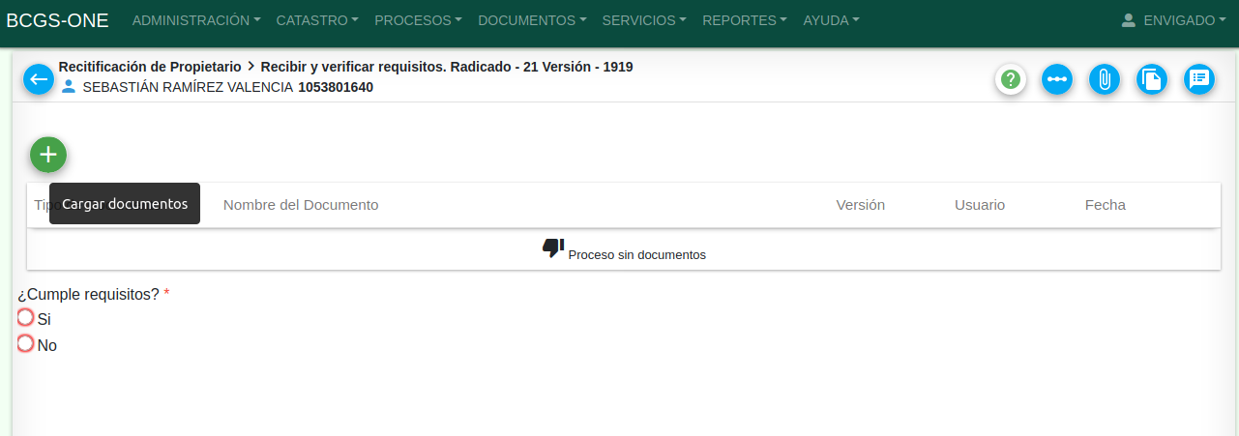Click the BCGS-ONE brand link
Viewport: 1239px width, 436px height.
58,20
